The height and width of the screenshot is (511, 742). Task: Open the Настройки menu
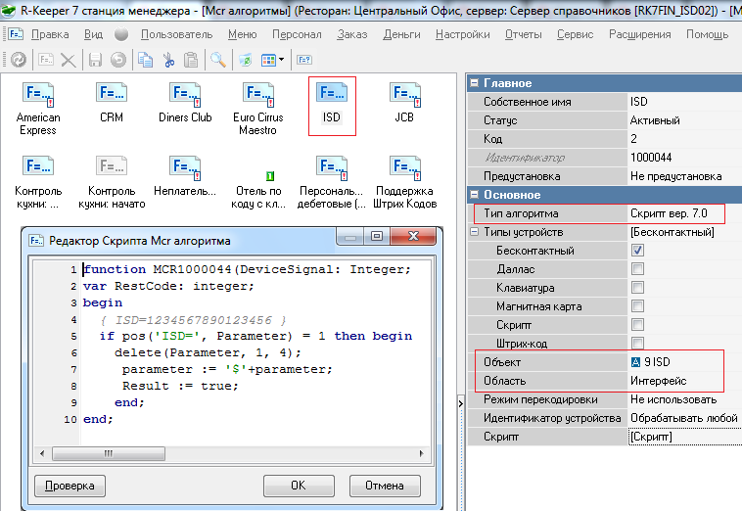462,34
